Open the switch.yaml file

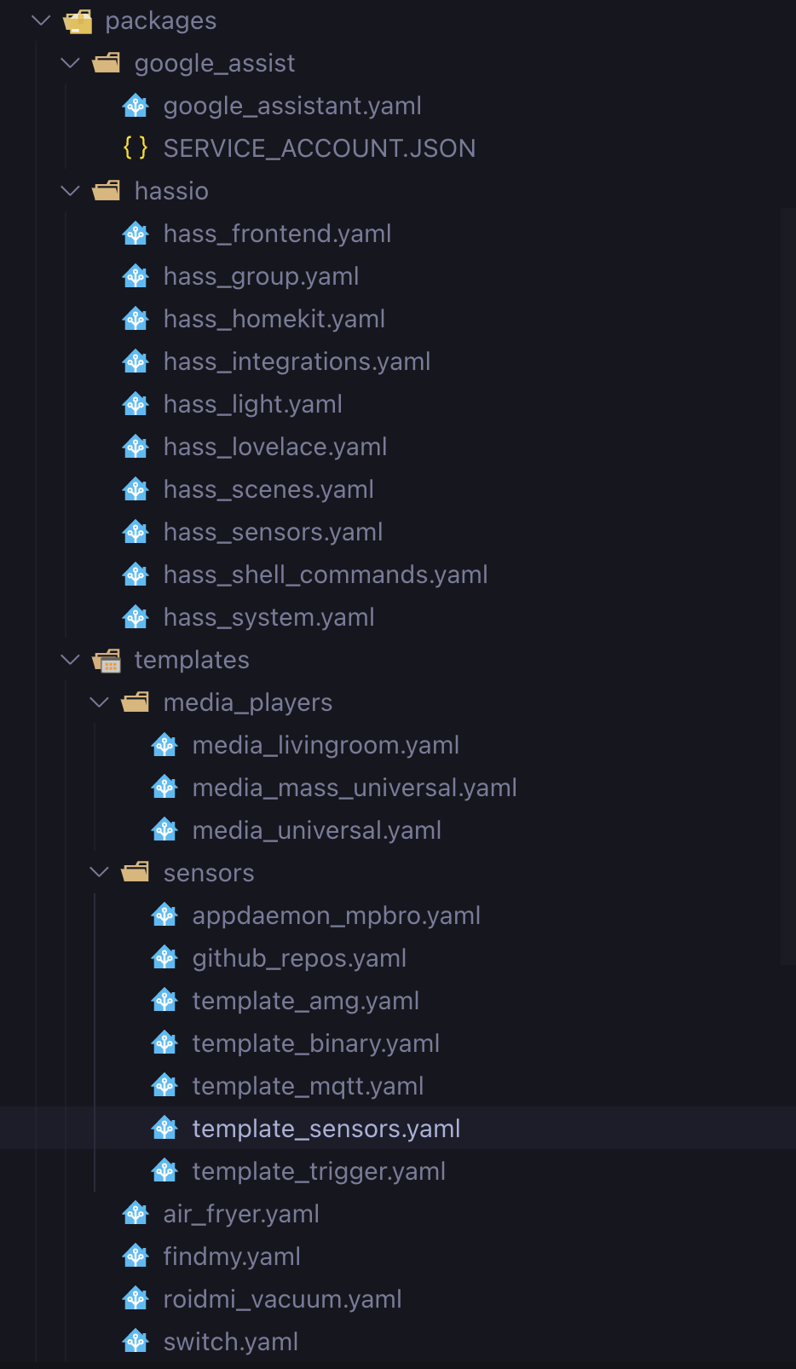click(x=231, y=1342)
